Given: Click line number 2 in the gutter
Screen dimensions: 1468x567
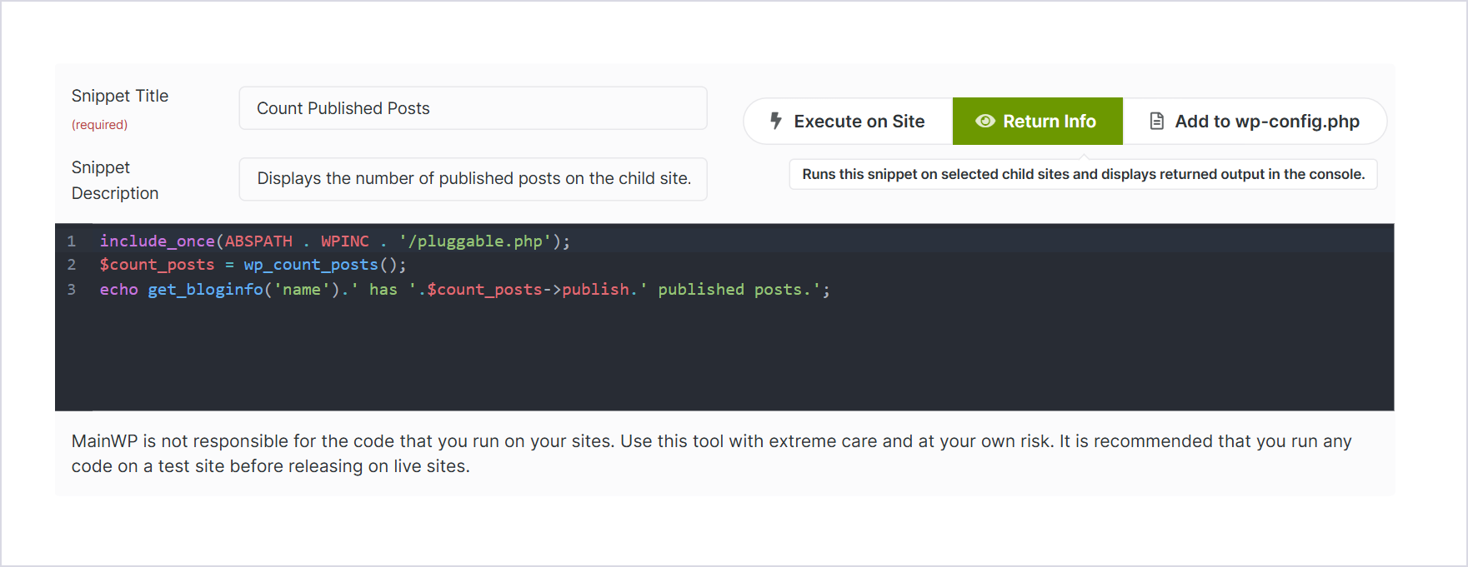Looking at the screenshot, I should pos(72,265).
